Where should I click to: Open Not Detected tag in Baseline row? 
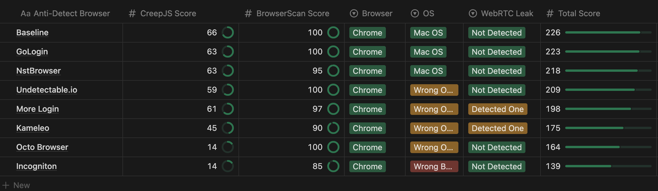pyautogui.click(x=497, y=33)
